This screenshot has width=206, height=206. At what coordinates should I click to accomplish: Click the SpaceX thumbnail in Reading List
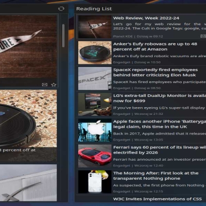click(x=95, y=78)
